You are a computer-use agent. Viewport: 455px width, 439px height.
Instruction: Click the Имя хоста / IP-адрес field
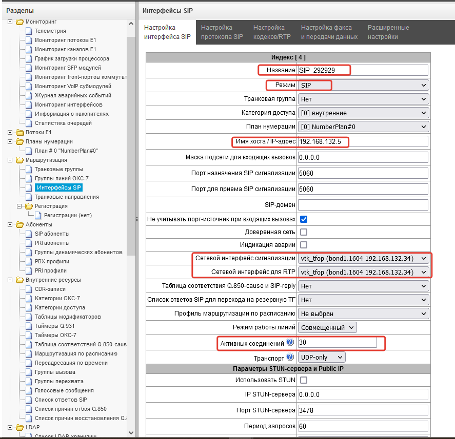point(363,142)
